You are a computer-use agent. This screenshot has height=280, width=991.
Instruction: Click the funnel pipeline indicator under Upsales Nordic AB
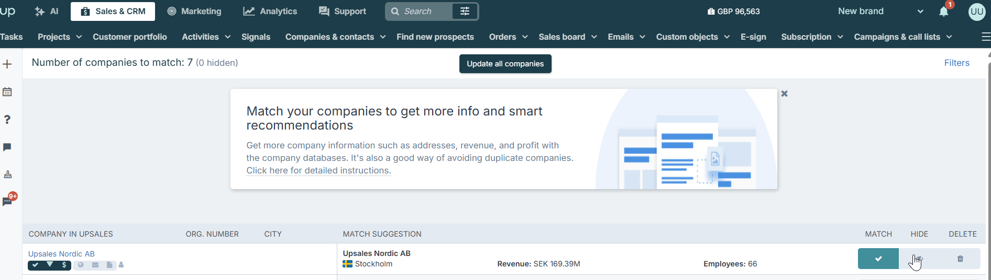(50, 265)
